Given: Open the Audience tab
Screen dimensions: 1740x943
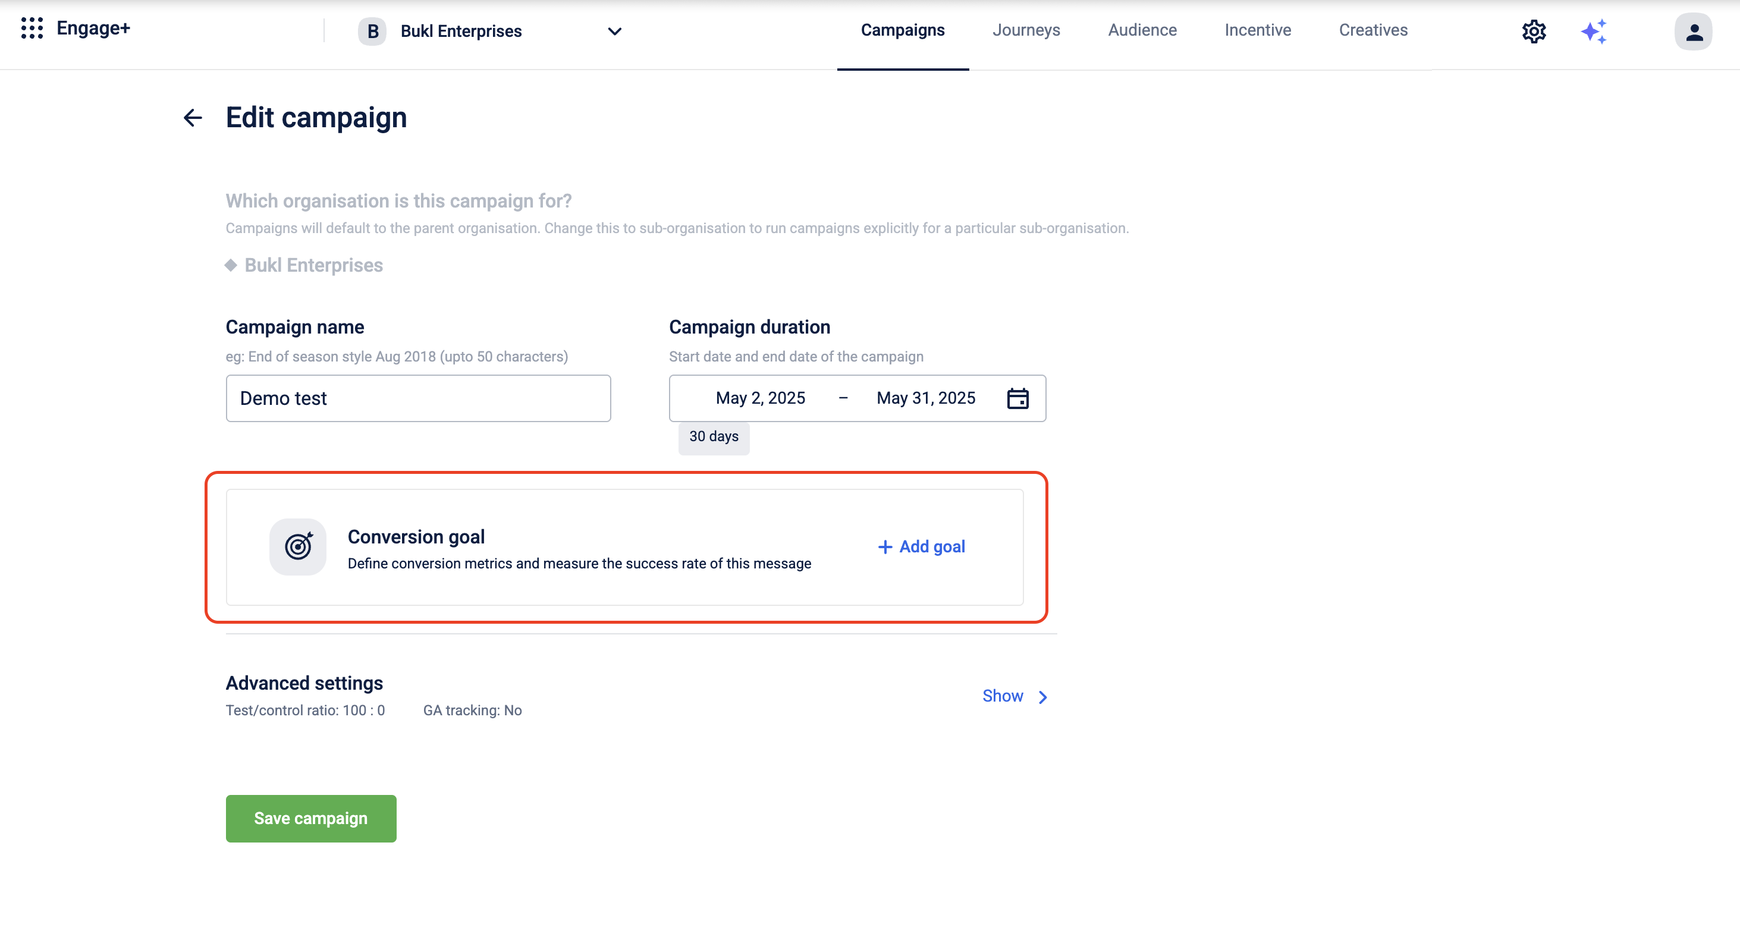Looking at the screenshot, I should click(1142, 30).
